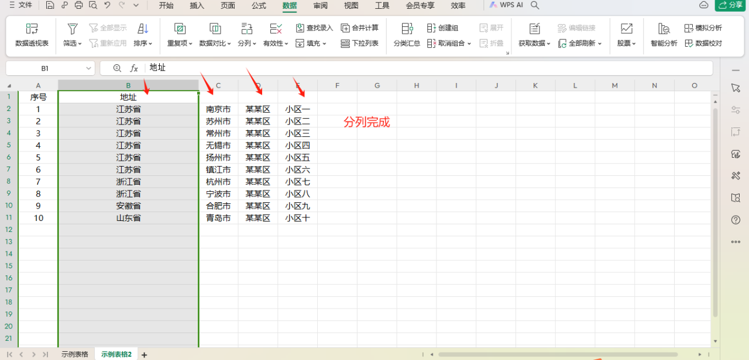
Task: Click the chat bubble icon near 分享
Action: (x=704, y=5)
